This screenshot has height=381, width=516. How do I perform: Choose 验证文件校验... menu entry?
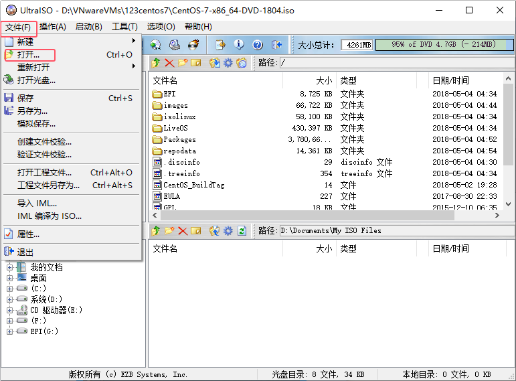pyautogui.click(x=72, y=155)
